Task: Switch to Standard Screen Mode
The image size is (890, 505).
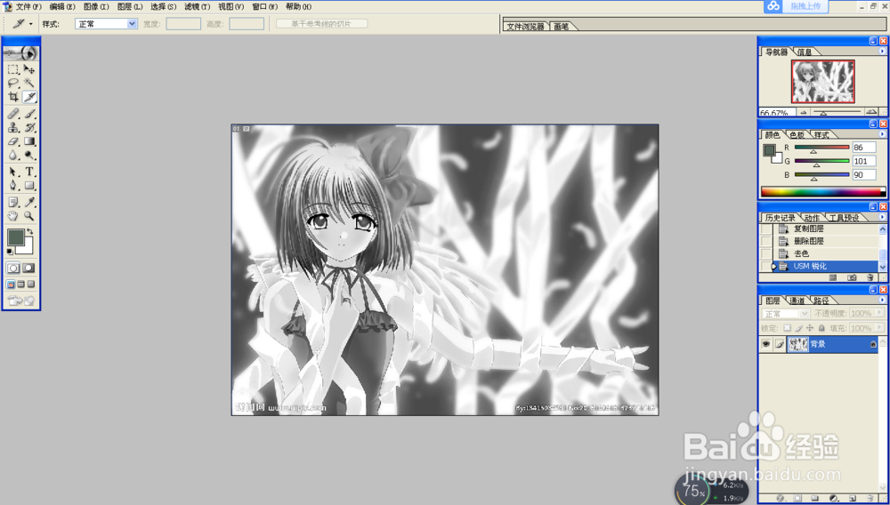Action: click(x=11, y=285)
